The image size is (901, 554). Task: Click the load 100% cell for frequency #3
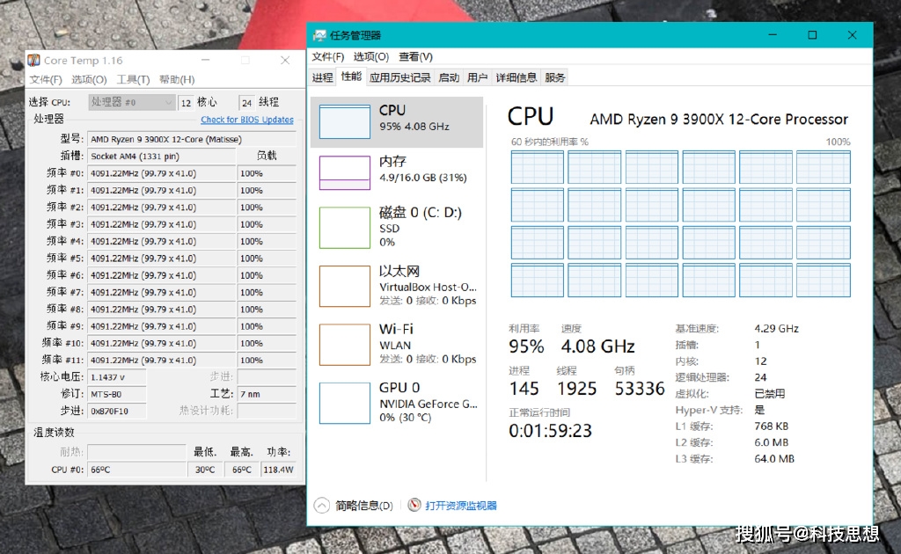(x=267, y=224)
